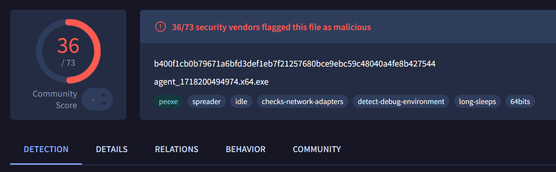Viewport: 556px width, 172px height.
Task: Click the checks-network-adapters tag
Action: click(302, 101)
